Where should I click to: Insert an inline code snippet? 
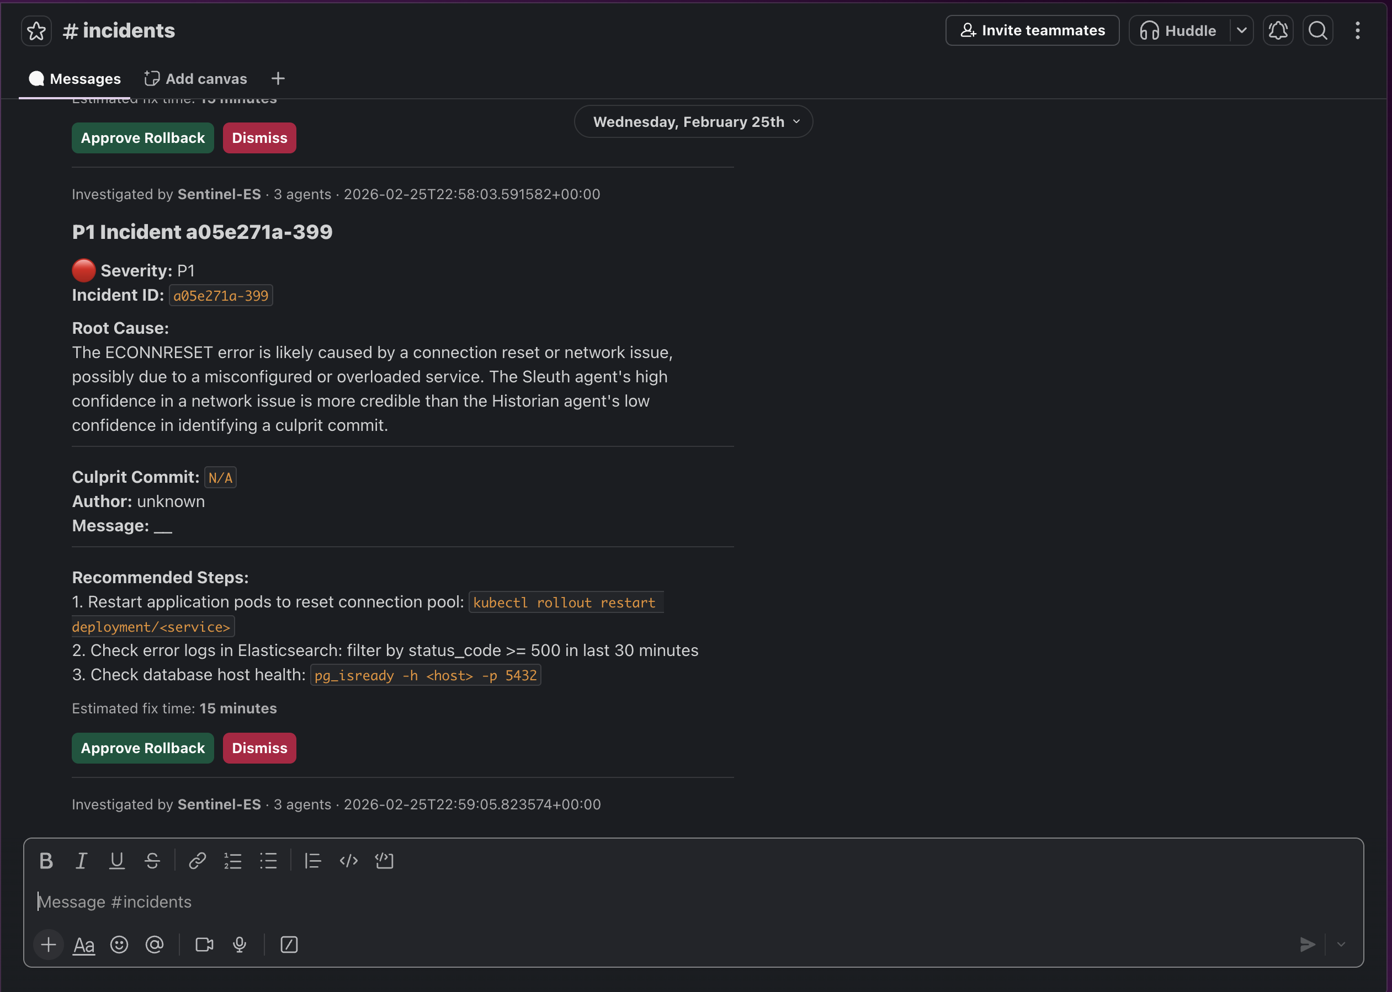click(348, 861)
